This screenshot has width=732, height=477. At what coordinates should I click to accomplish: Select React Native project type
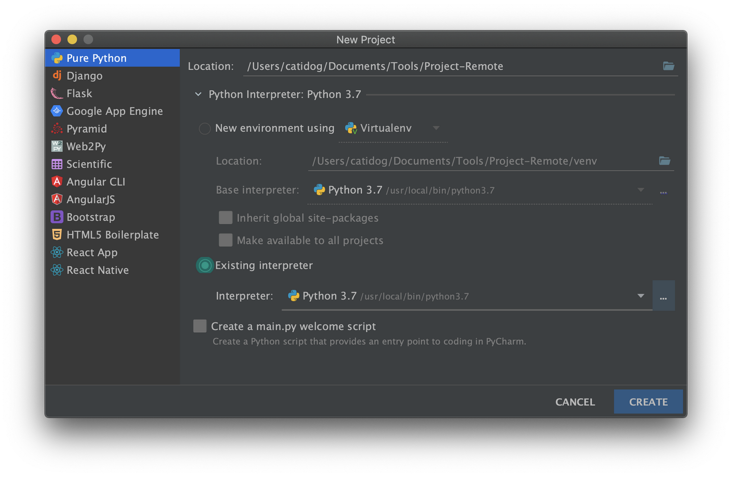97,271
